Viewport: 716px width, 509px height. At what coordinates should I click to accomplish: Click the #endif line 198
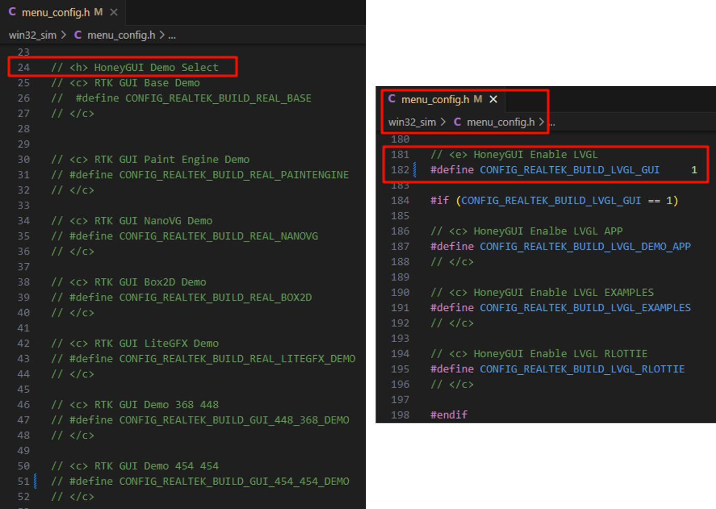[x=449, y=415]
